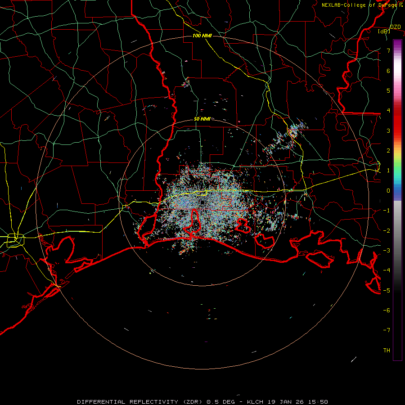
Task: Click the TH label on the legend
Action: click(x=387, y=351)
